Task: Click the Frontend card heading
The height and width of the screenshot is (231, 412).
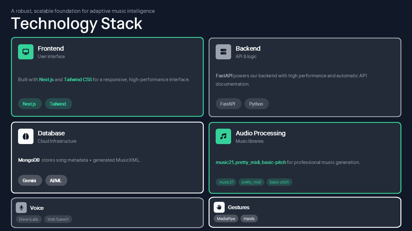Action: click(x=51, y=48)
